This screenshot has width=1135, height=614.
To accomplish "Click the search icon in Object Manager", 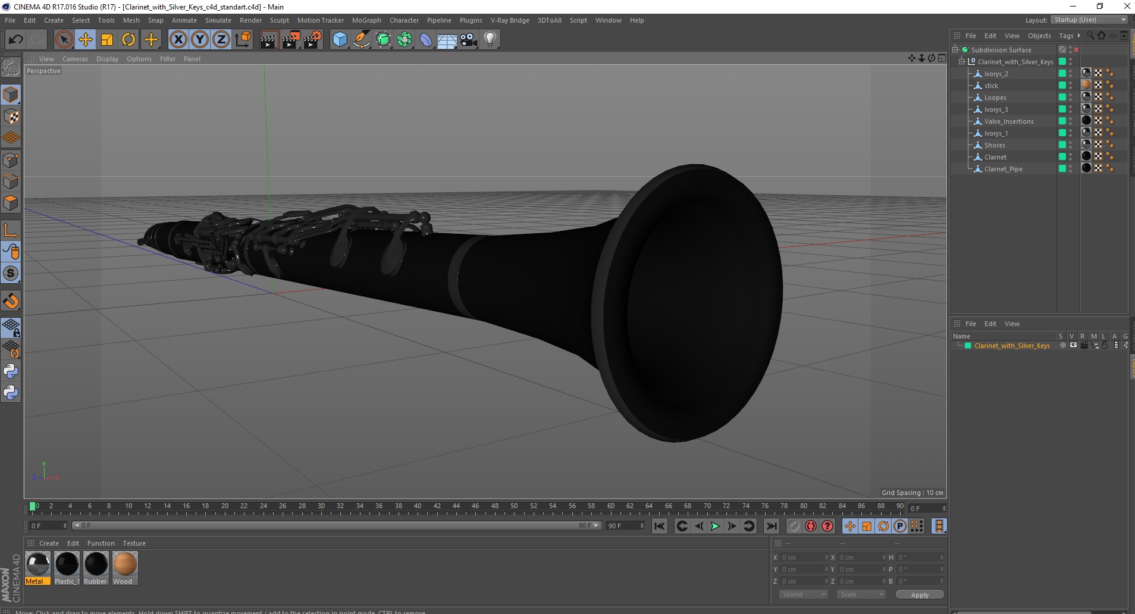I will (1090, 36).
